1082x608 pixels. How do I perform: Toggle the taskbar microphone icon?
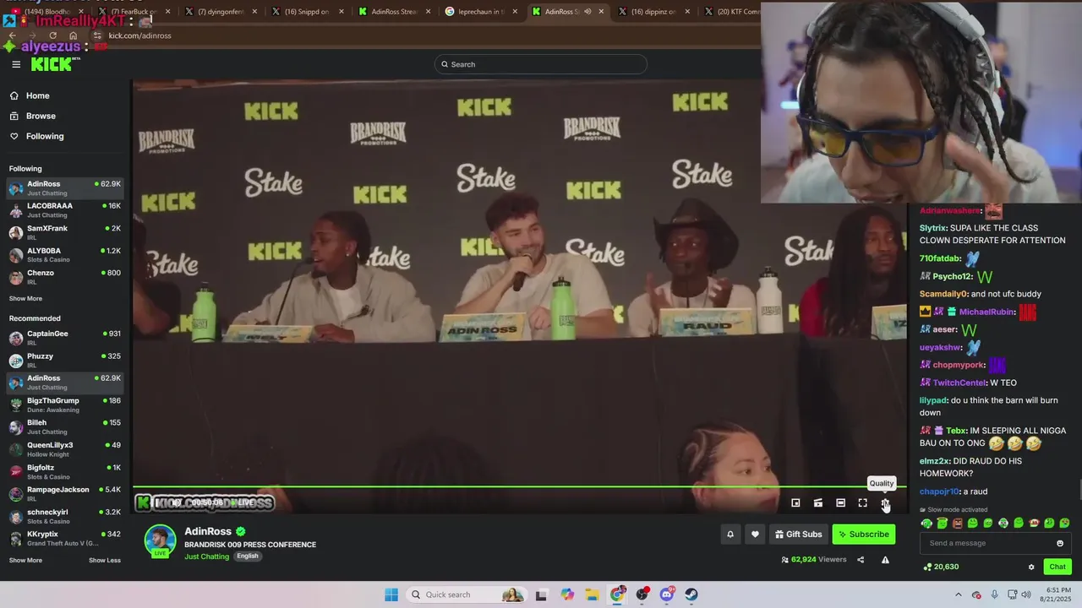994,594
